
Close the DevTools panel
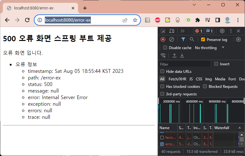(238, 31)
